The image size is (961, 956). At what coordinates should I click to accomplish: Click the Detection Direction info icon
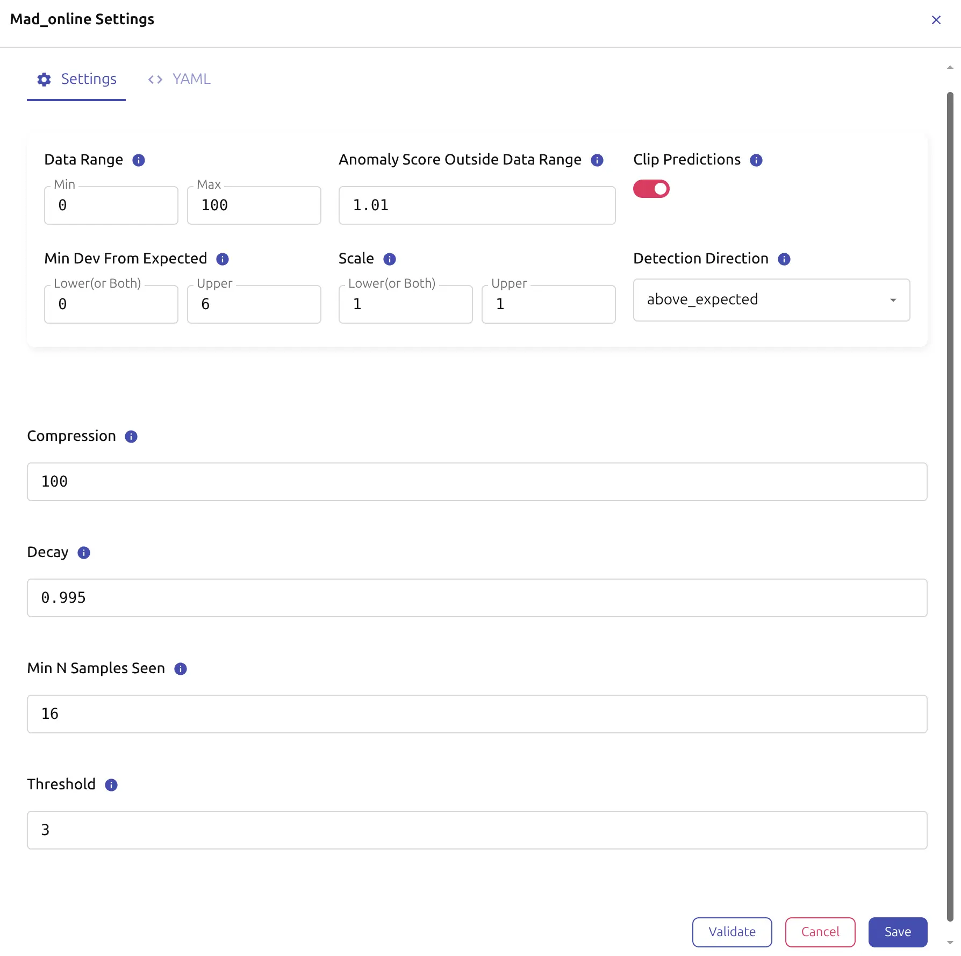[784, 259]
